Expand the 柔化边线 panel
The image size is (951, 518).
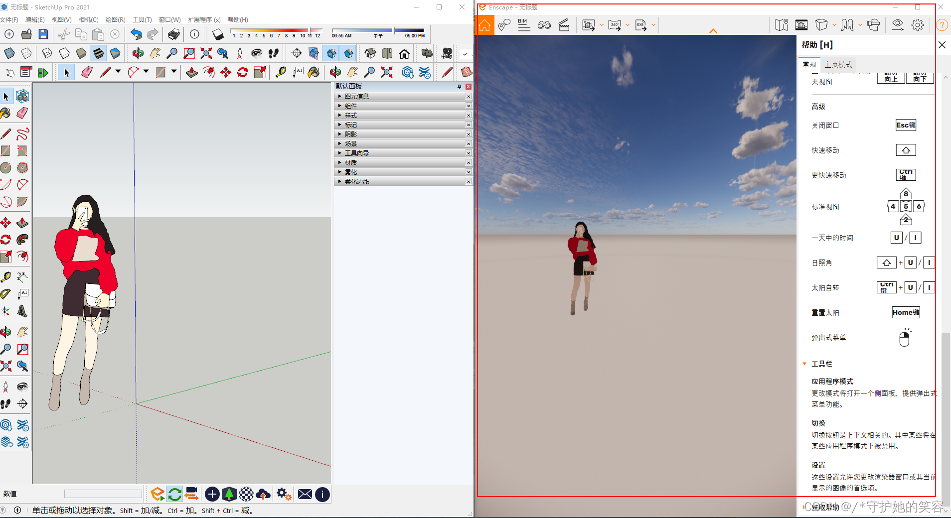click(403, 181)
